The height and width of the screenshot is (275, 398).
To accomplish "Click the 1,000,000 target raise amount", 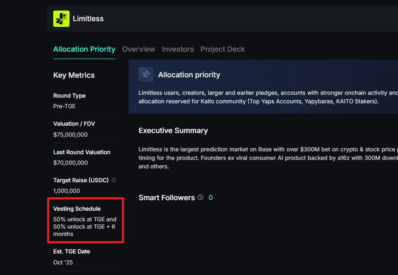I will pyautogui.click(x=66, y=191).
